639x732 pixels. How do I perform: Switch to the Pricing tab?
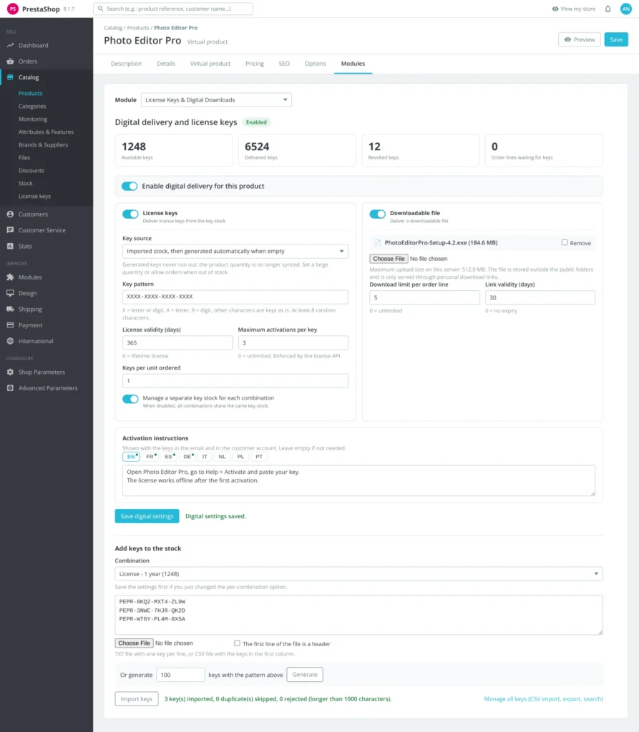(255, 64)
